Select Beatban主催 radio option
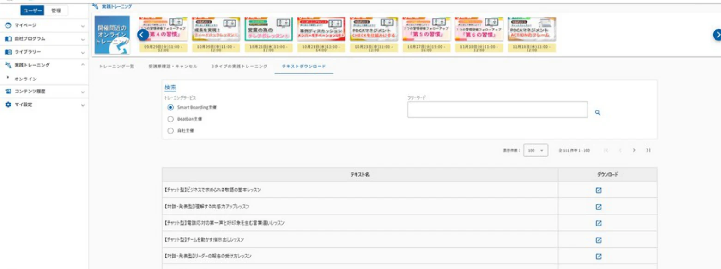The height and width of the screenshot is (269, 721). (170, 119)
